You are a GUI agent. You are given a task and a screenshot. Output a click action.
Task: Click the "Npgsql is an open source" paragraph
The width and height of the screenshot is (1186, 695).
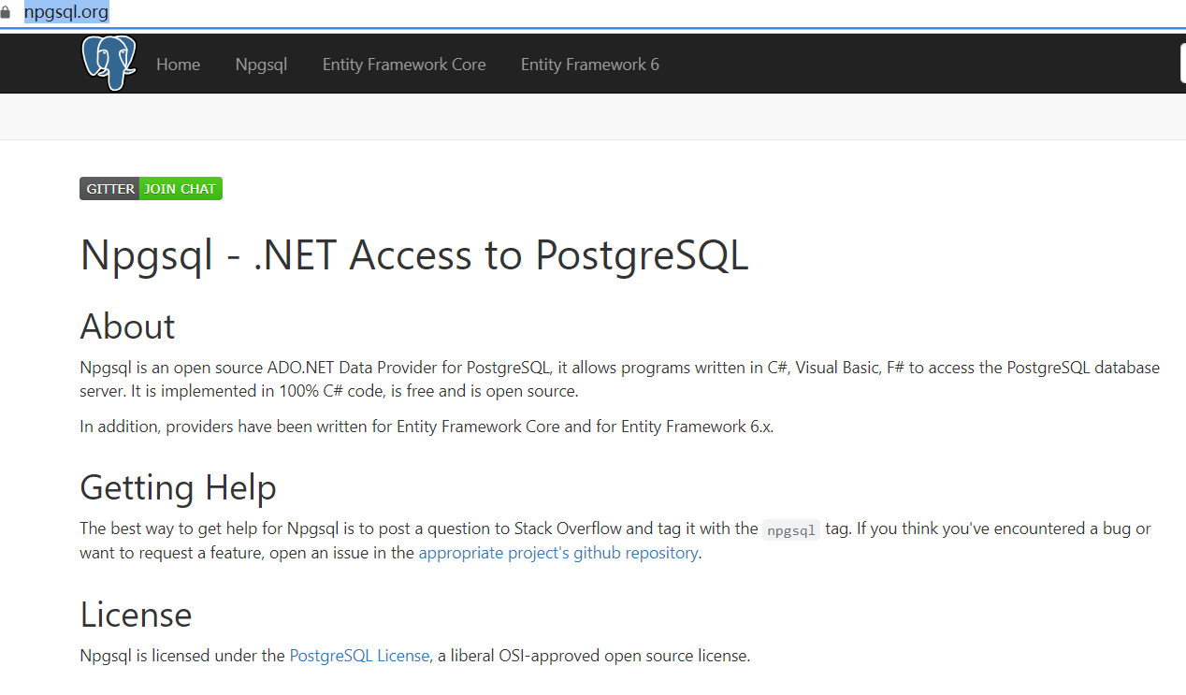coord(619,379)
